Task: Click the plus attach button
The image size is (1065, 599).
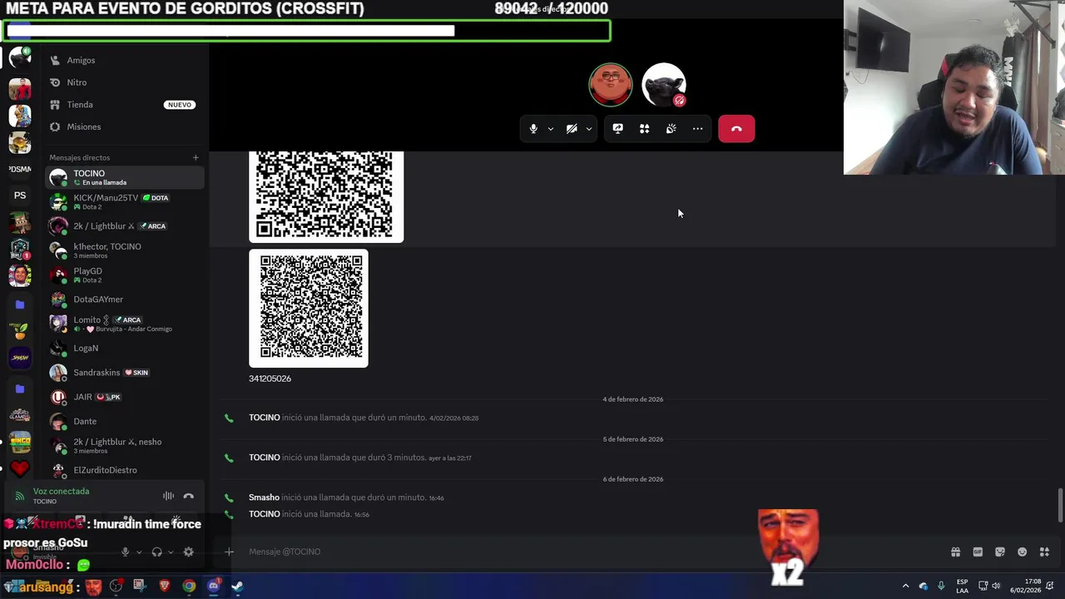Action: [229, 552]
